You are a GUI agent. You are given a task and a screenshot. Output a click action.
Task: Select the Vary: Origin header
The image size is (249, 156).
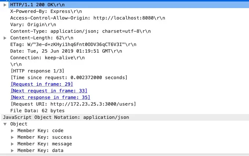(33, 25)
